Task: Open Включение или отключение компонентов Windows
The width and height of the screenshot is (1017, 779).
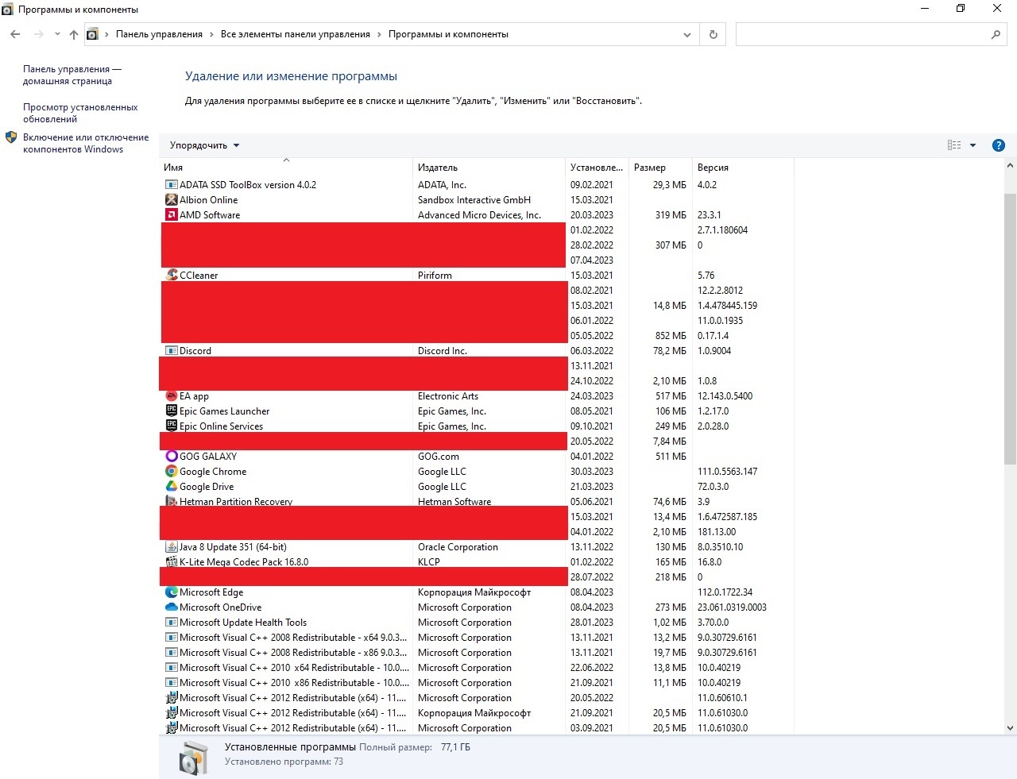Action: click(86, 143)
